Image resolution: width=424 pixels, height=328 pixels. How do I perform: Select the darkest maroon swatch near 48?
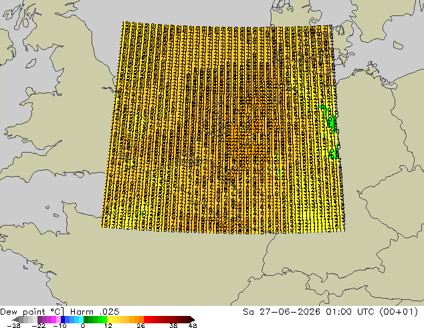(x=187, y=319)
